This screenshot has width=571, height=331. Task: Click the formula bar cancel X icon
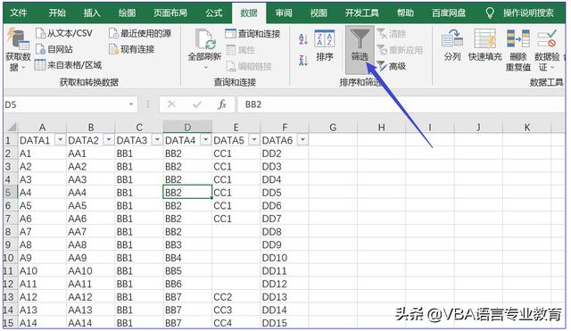(x=171, y=105)
